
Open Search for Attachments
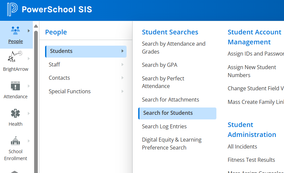click(x=170, y=100)
